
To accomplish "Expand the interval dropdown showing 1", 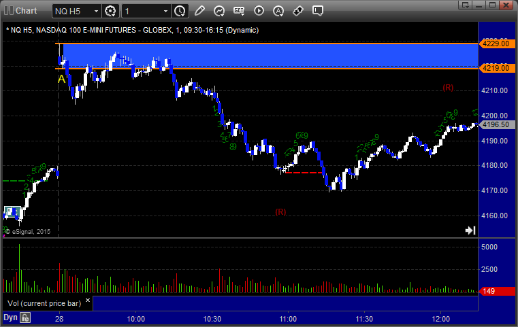I will coord(165,12).
